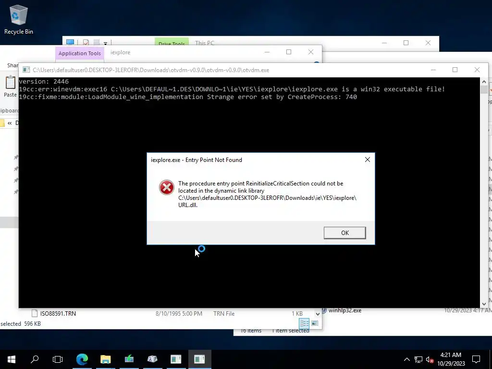Screen dimensions: 492x369
Task: Click the ISO88591.TRN file icon
Action: click(x=35, y=313)
